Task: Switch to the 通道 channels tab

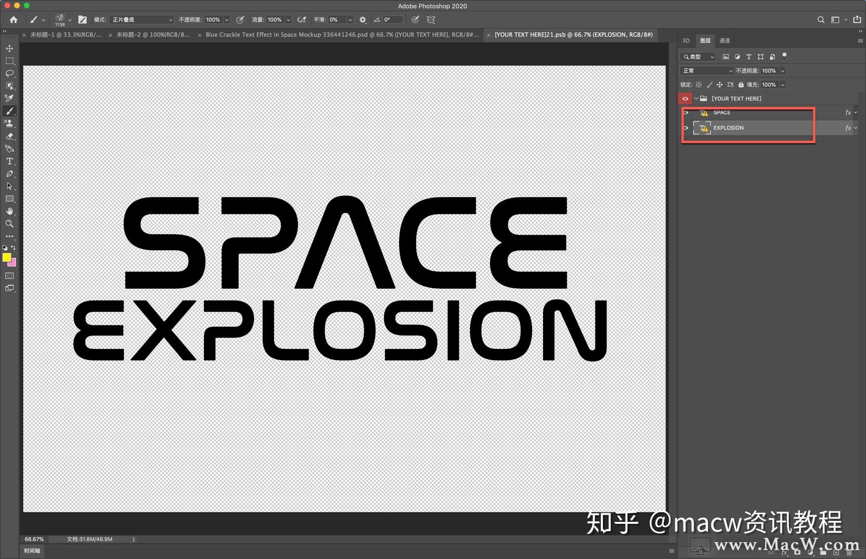Action: [724, 40]
